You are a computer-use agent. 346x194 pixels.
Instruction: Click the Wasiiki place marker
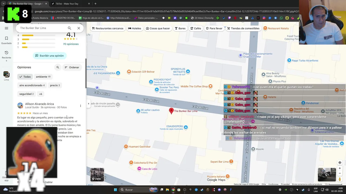pos(253,149)
